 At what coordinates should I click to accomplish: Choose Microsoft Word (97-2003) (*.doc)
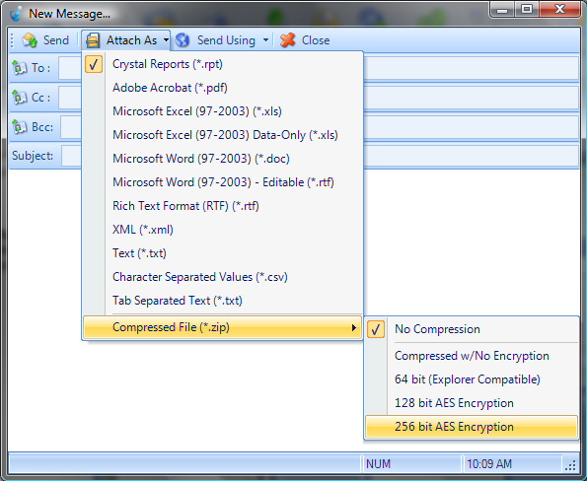(222, 159)
